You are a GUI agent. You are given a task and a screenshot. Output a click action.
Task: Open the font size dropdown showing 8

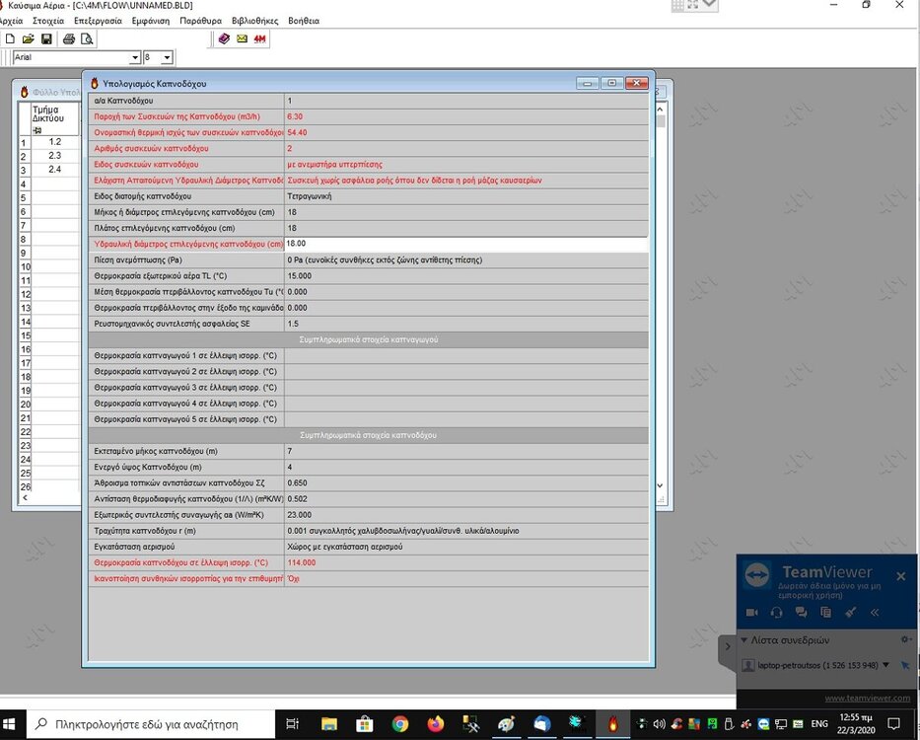point(167,58)
